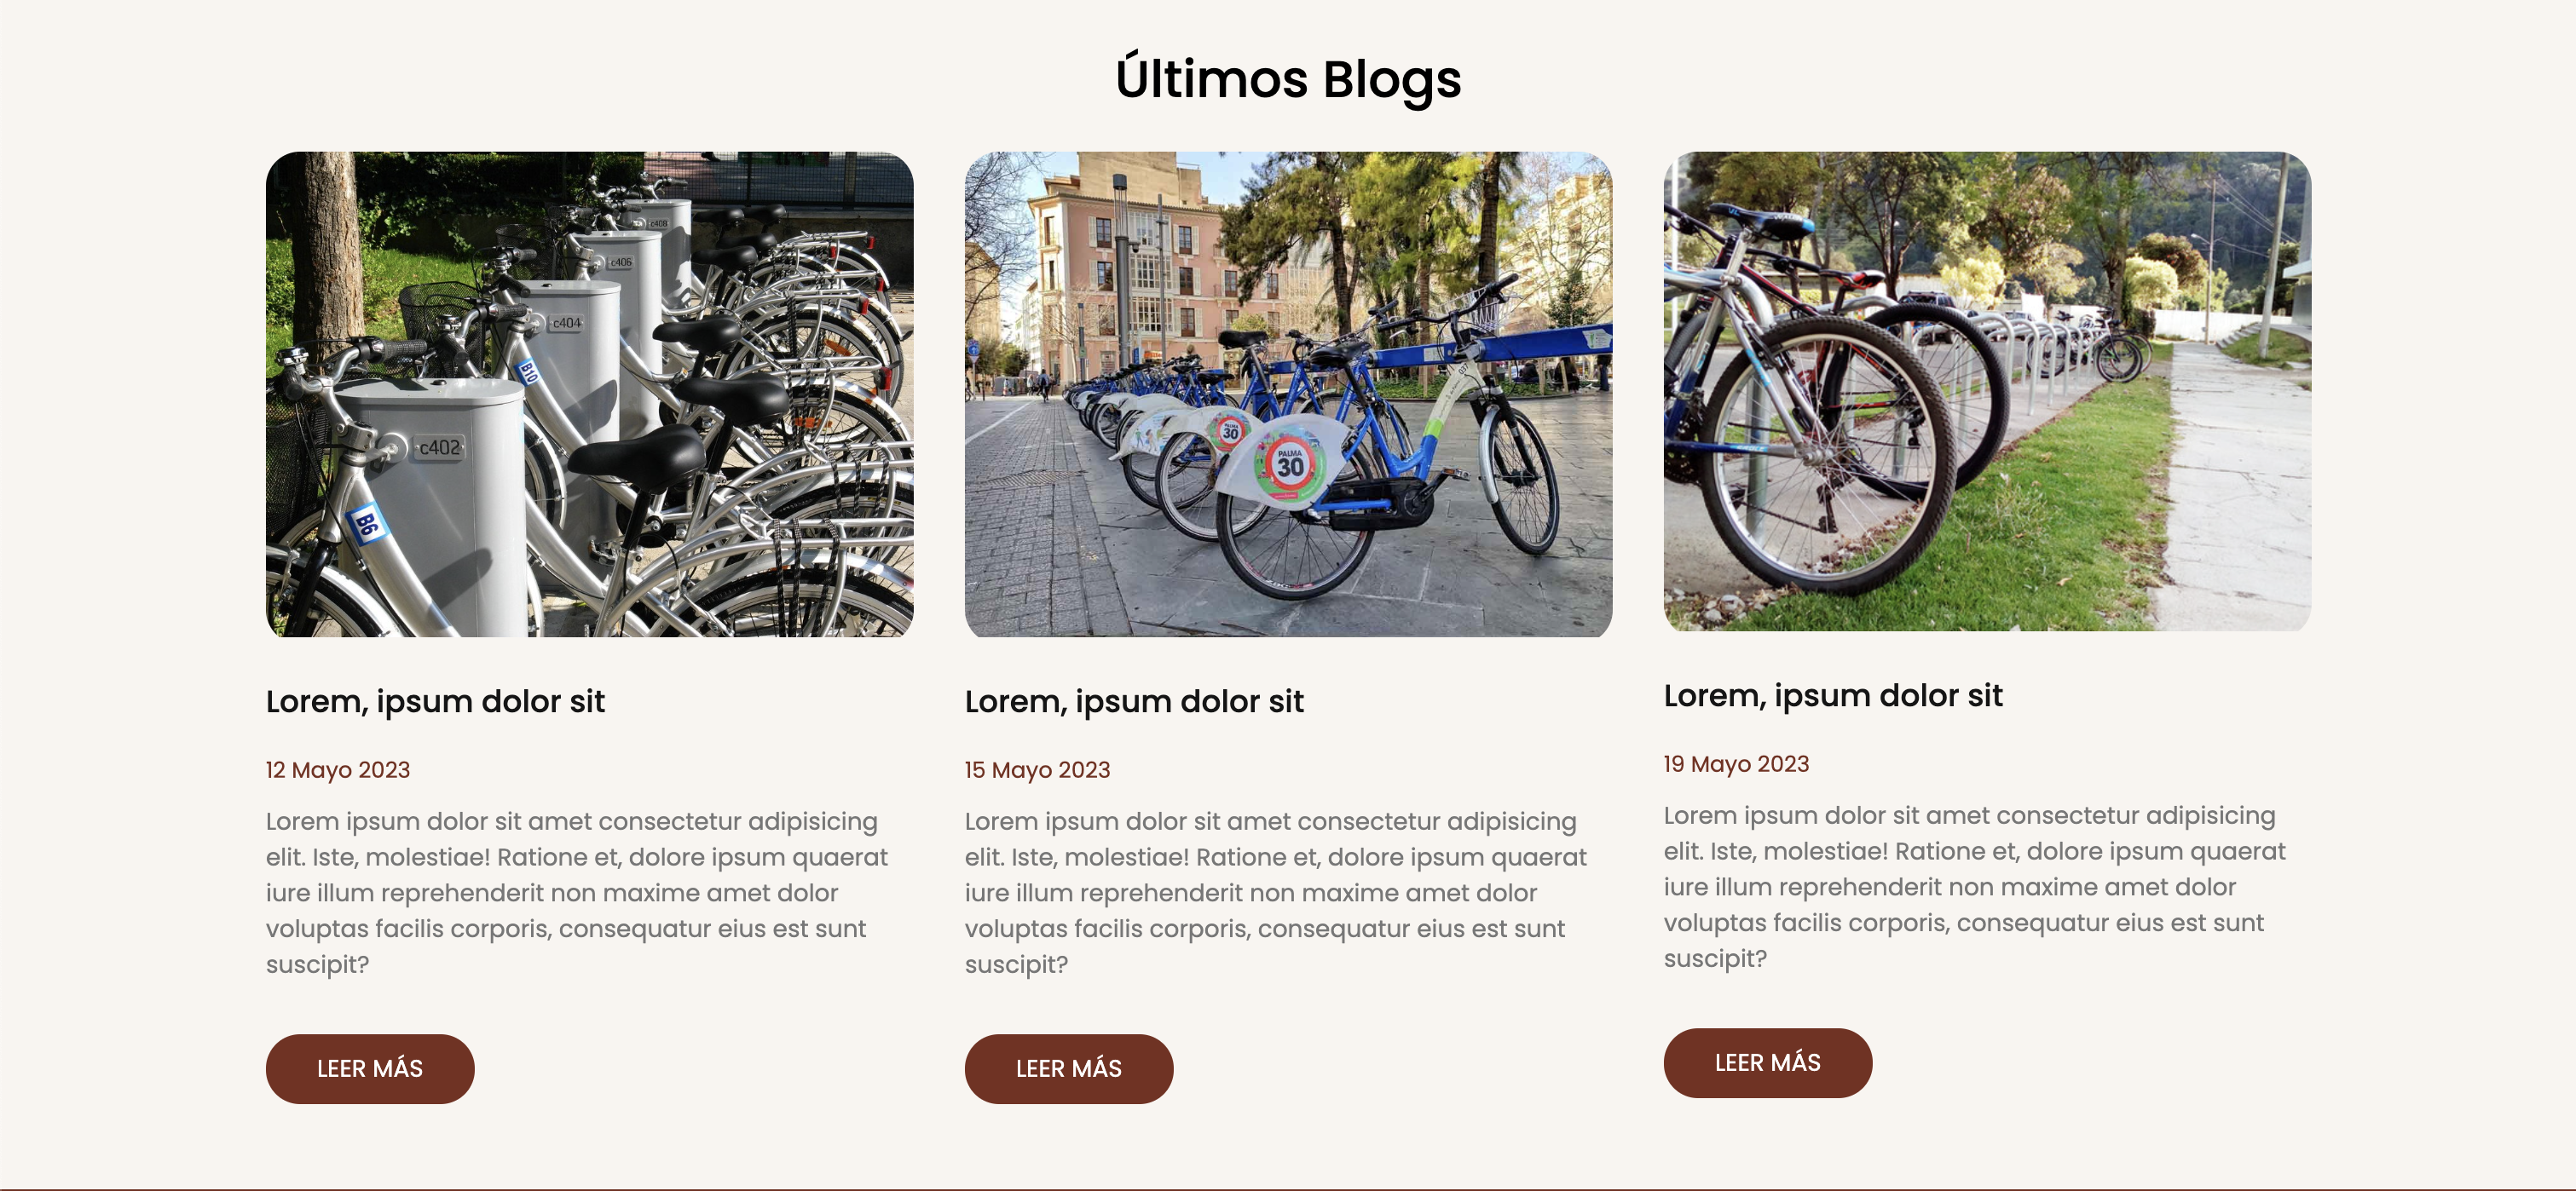Open first post title Lorem, ipsum dolor sit
Viewport: 2576px width, 1191px height.
[435, 701]
